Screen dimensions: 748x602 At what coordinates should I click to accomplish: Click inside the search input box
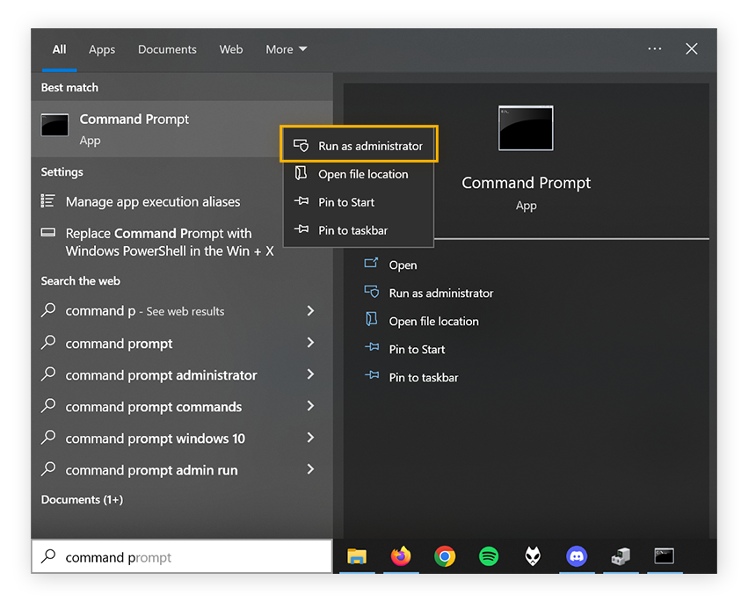click(x=176, y=557)
